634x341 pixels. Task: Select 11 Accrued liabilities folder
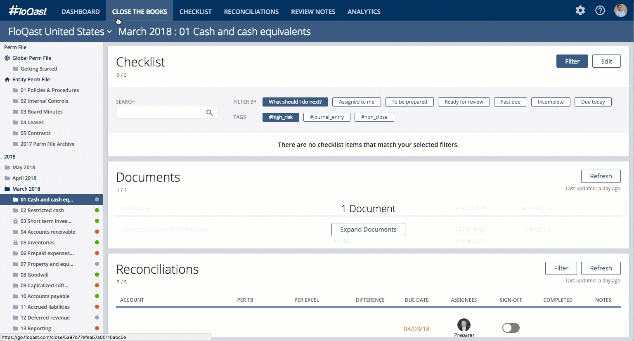pos(45,307)
